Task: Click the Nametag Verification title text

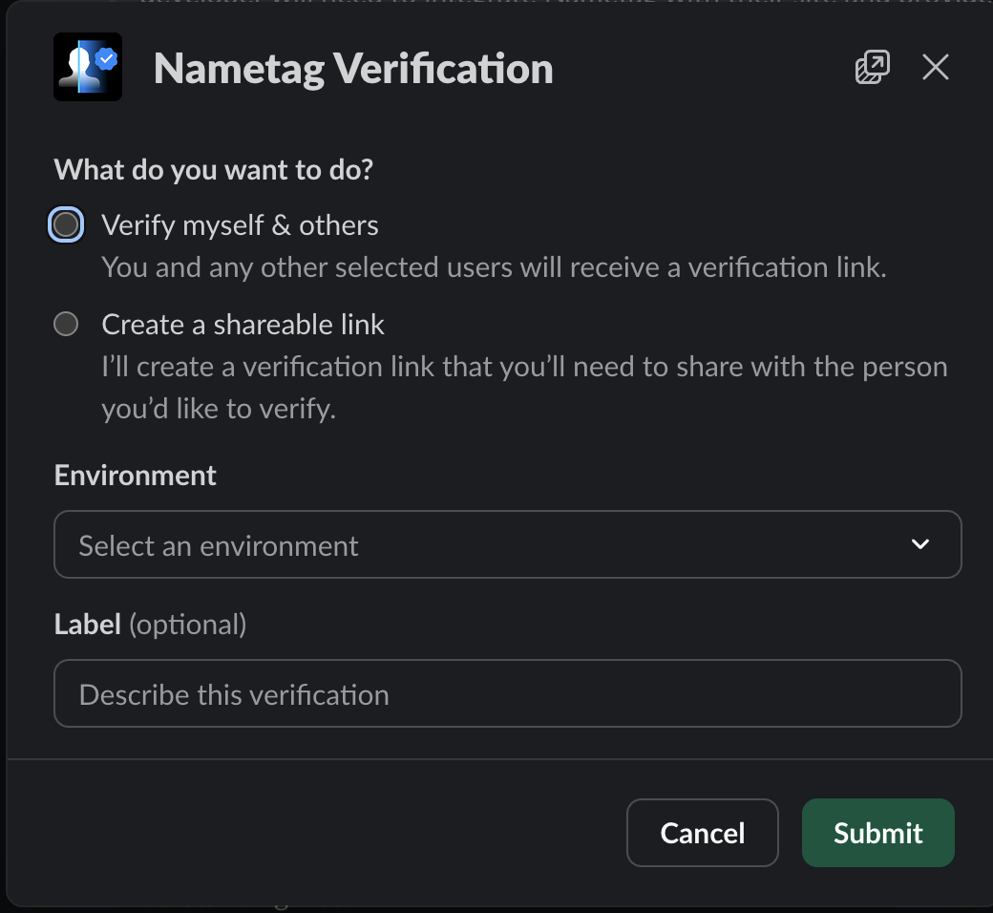Action: tap(353, 69)
